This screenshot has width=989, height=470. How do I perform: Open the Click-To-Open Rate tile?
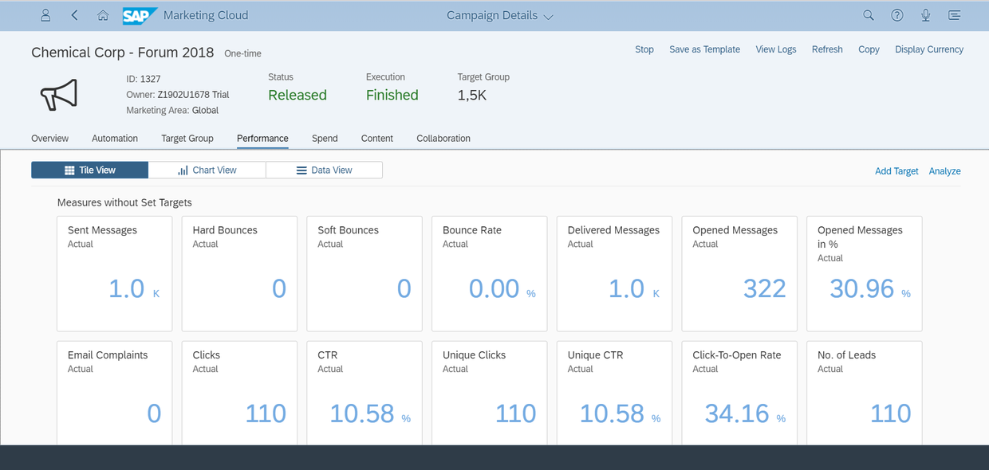click(x=739, y=393)
